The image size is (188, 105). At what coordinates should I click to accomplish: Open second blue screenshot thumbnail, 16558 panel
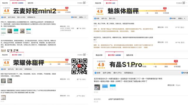[105, 87]
